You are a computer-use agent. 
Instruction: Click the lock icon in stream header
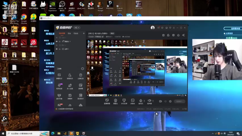(168, 35)
